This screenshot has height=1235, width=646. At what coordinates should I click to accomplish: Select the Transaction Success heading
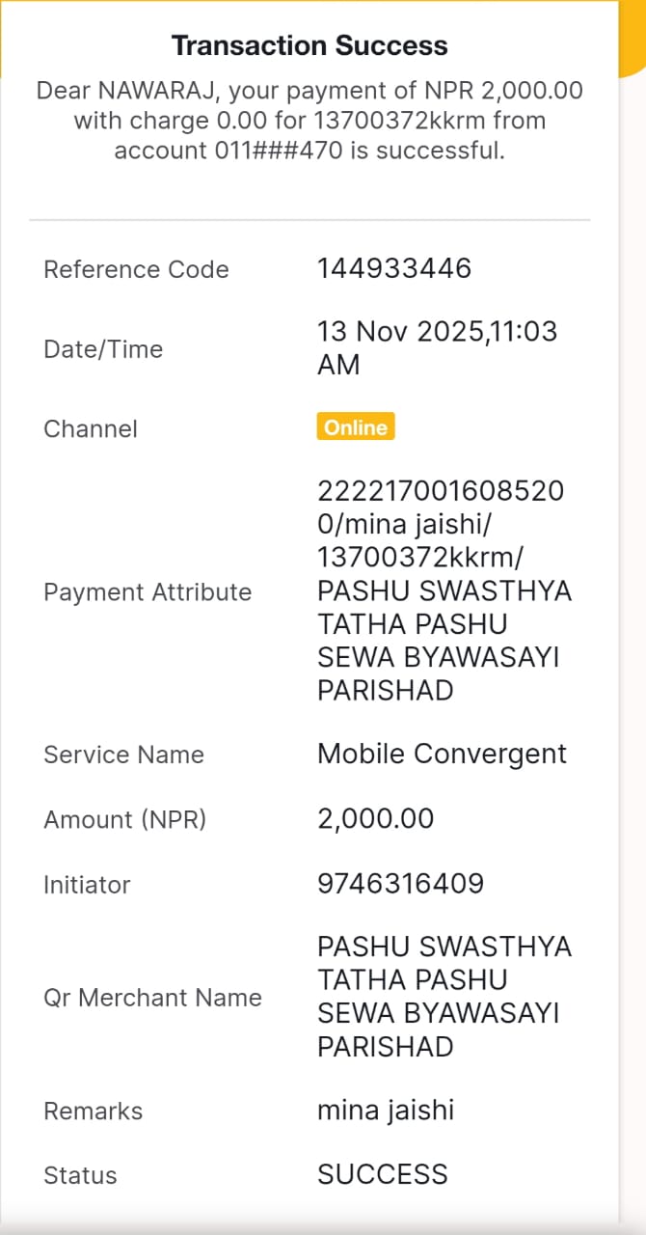310,45
